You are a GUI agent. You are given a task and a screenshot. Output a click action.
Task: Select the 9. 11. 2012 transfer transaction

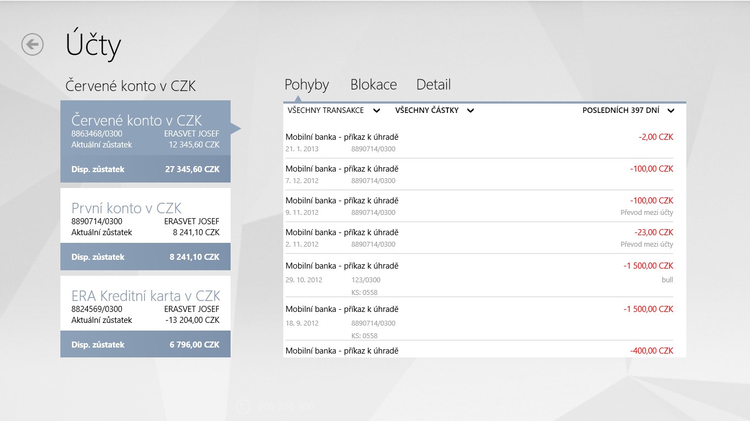pyautogui.click(x=479, y=206)
